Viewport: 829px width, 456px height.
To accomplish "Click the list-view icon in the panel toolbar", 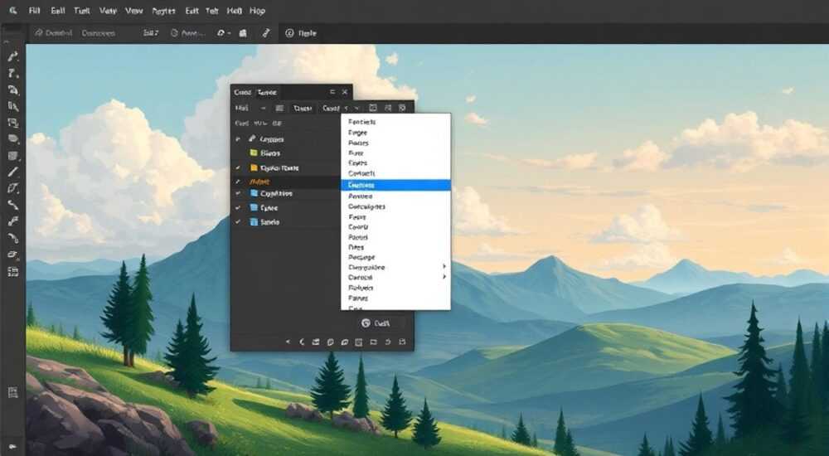I will pos(279,108).
